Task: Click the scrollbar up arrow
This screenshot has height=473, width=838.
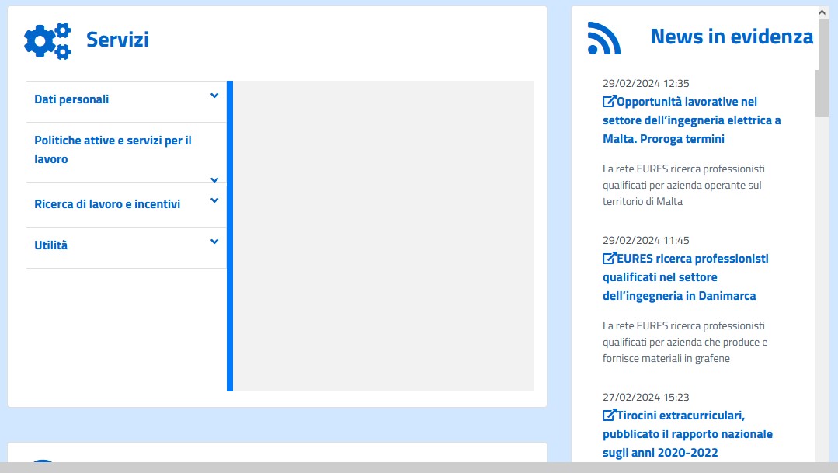Action: coord(822,12)
